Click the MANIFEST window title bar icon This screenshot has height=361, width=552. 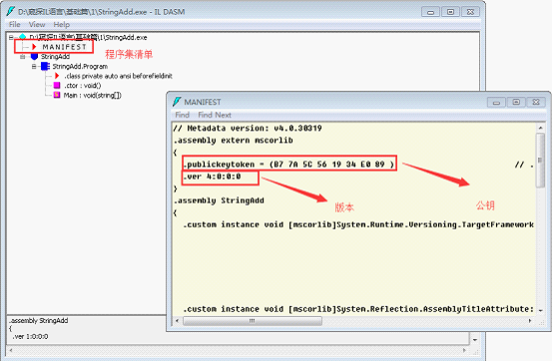(x=177, y=102)
